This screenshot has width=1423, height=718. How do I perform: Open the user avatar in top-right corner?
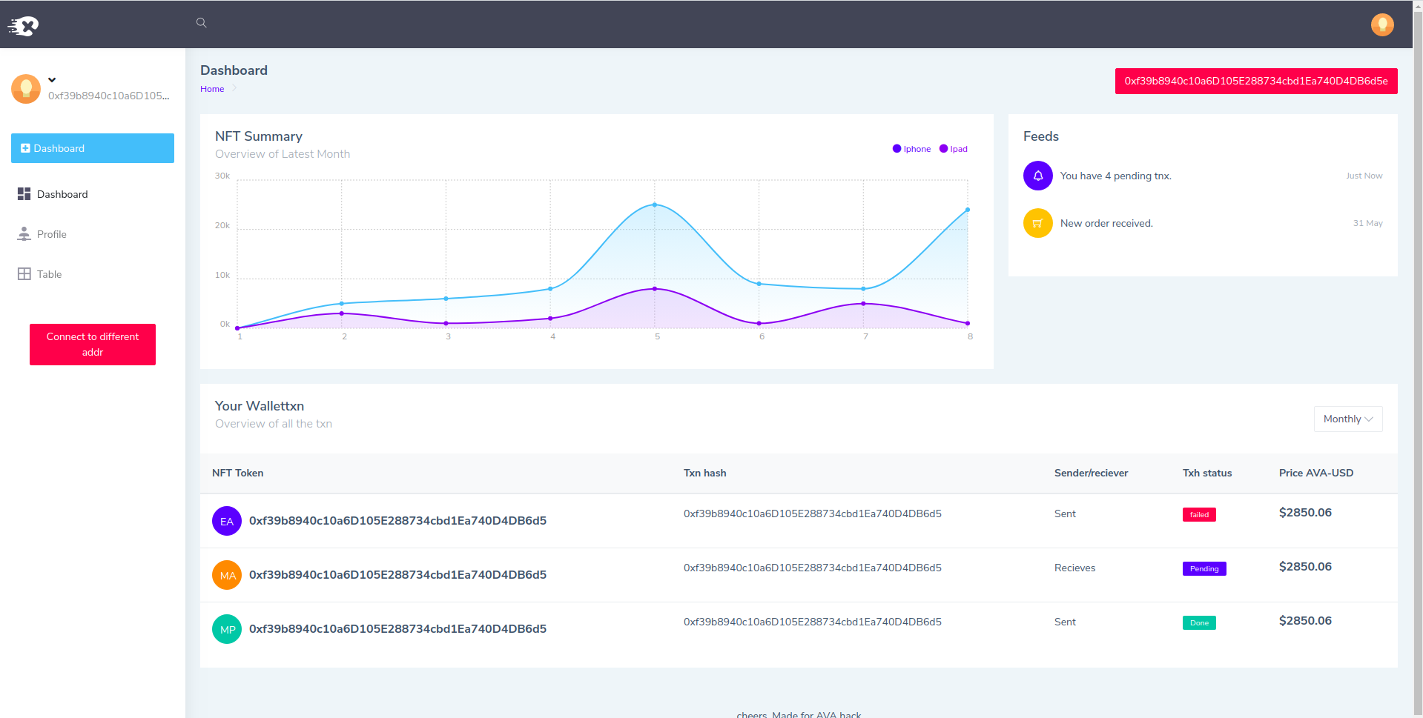(x=1382, y=24)
